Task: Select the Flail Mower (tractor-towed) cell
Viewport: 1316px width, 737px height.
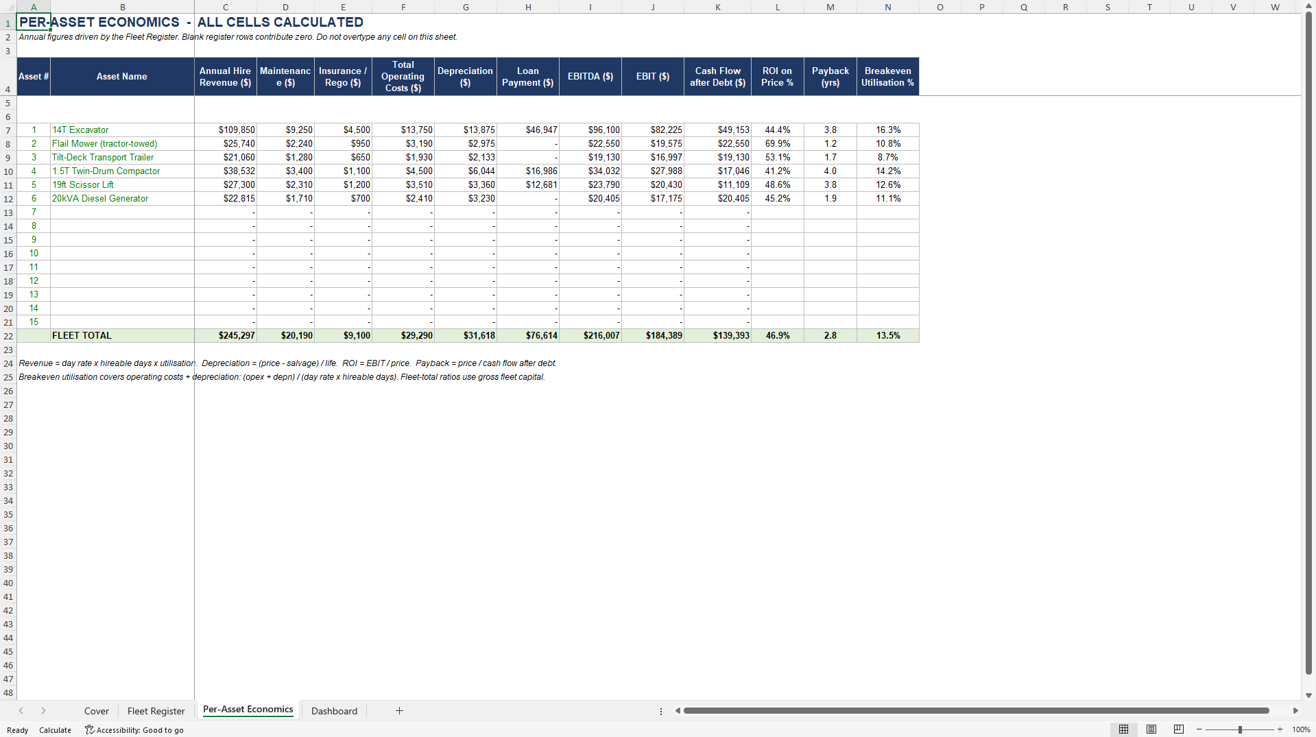Action: [x=122, y=144]
